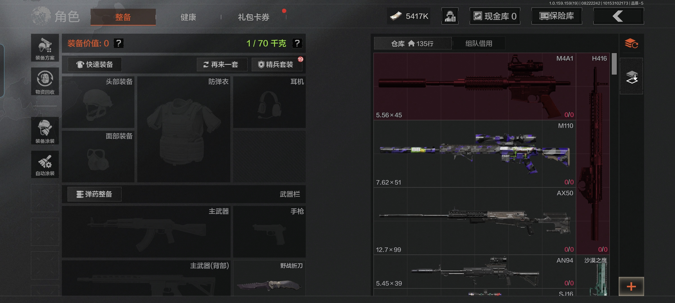
Task: Open the 装备方案 loadout presets
Action: point(45,48)
